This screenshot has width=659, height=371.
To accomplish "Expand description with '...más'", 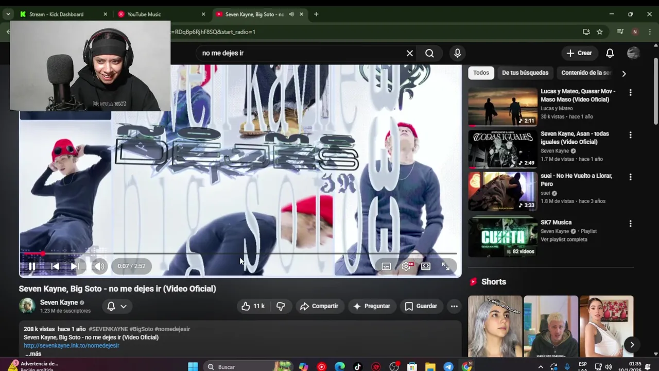I will coord(33,354).
